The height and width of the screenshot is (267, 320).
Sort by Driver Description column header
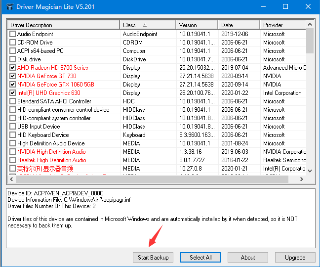pyautogui.click(x=64, y=25)
